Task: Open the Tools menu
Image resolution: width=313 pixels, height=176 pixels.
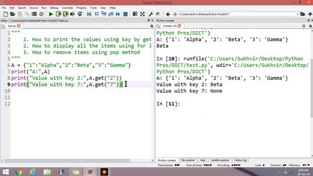Action: pyautogui.click(x=93, y=8)
